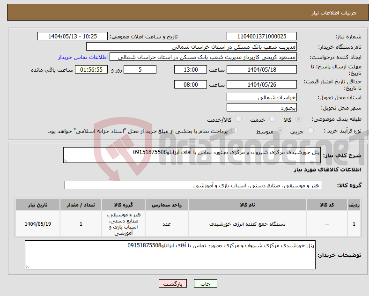
Task: Click the table's گروه کالا column header
Action: pyautogui.click(x=123, y=205)
